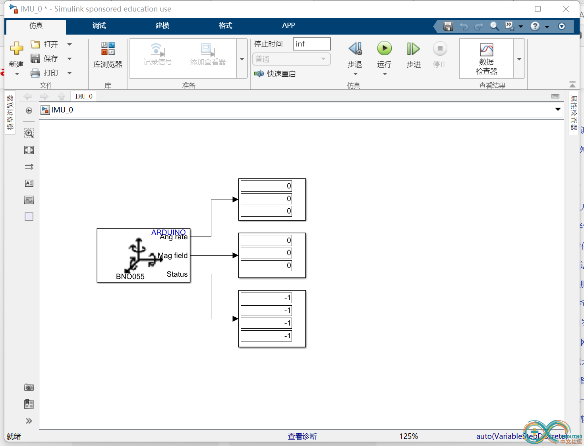This screenshot has height=446, width=584.
Task: Click the fit to view icon
Action: click(x=29, y=150)
